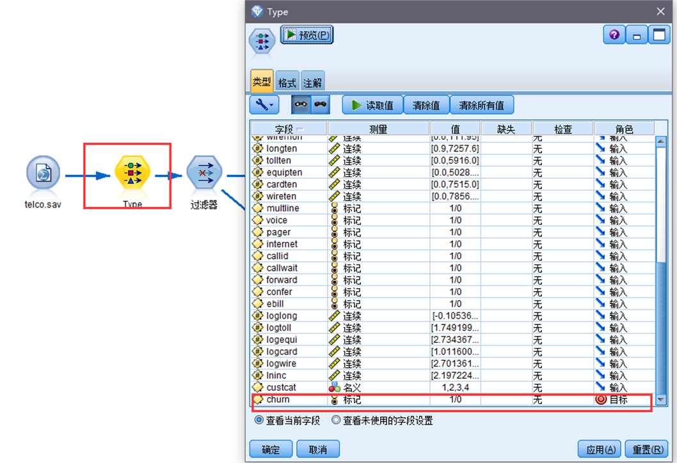Click the Type node icon in dialog header
Image resolution: width=677 pixels, height=463 pixels.
262,42
